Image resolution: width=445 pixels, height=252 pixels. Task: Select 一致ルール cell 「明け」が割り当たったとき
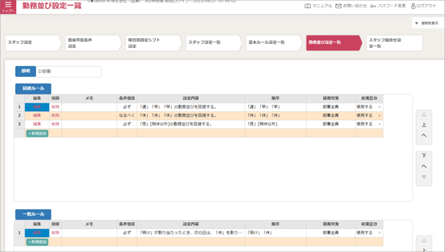coord(191,233)
